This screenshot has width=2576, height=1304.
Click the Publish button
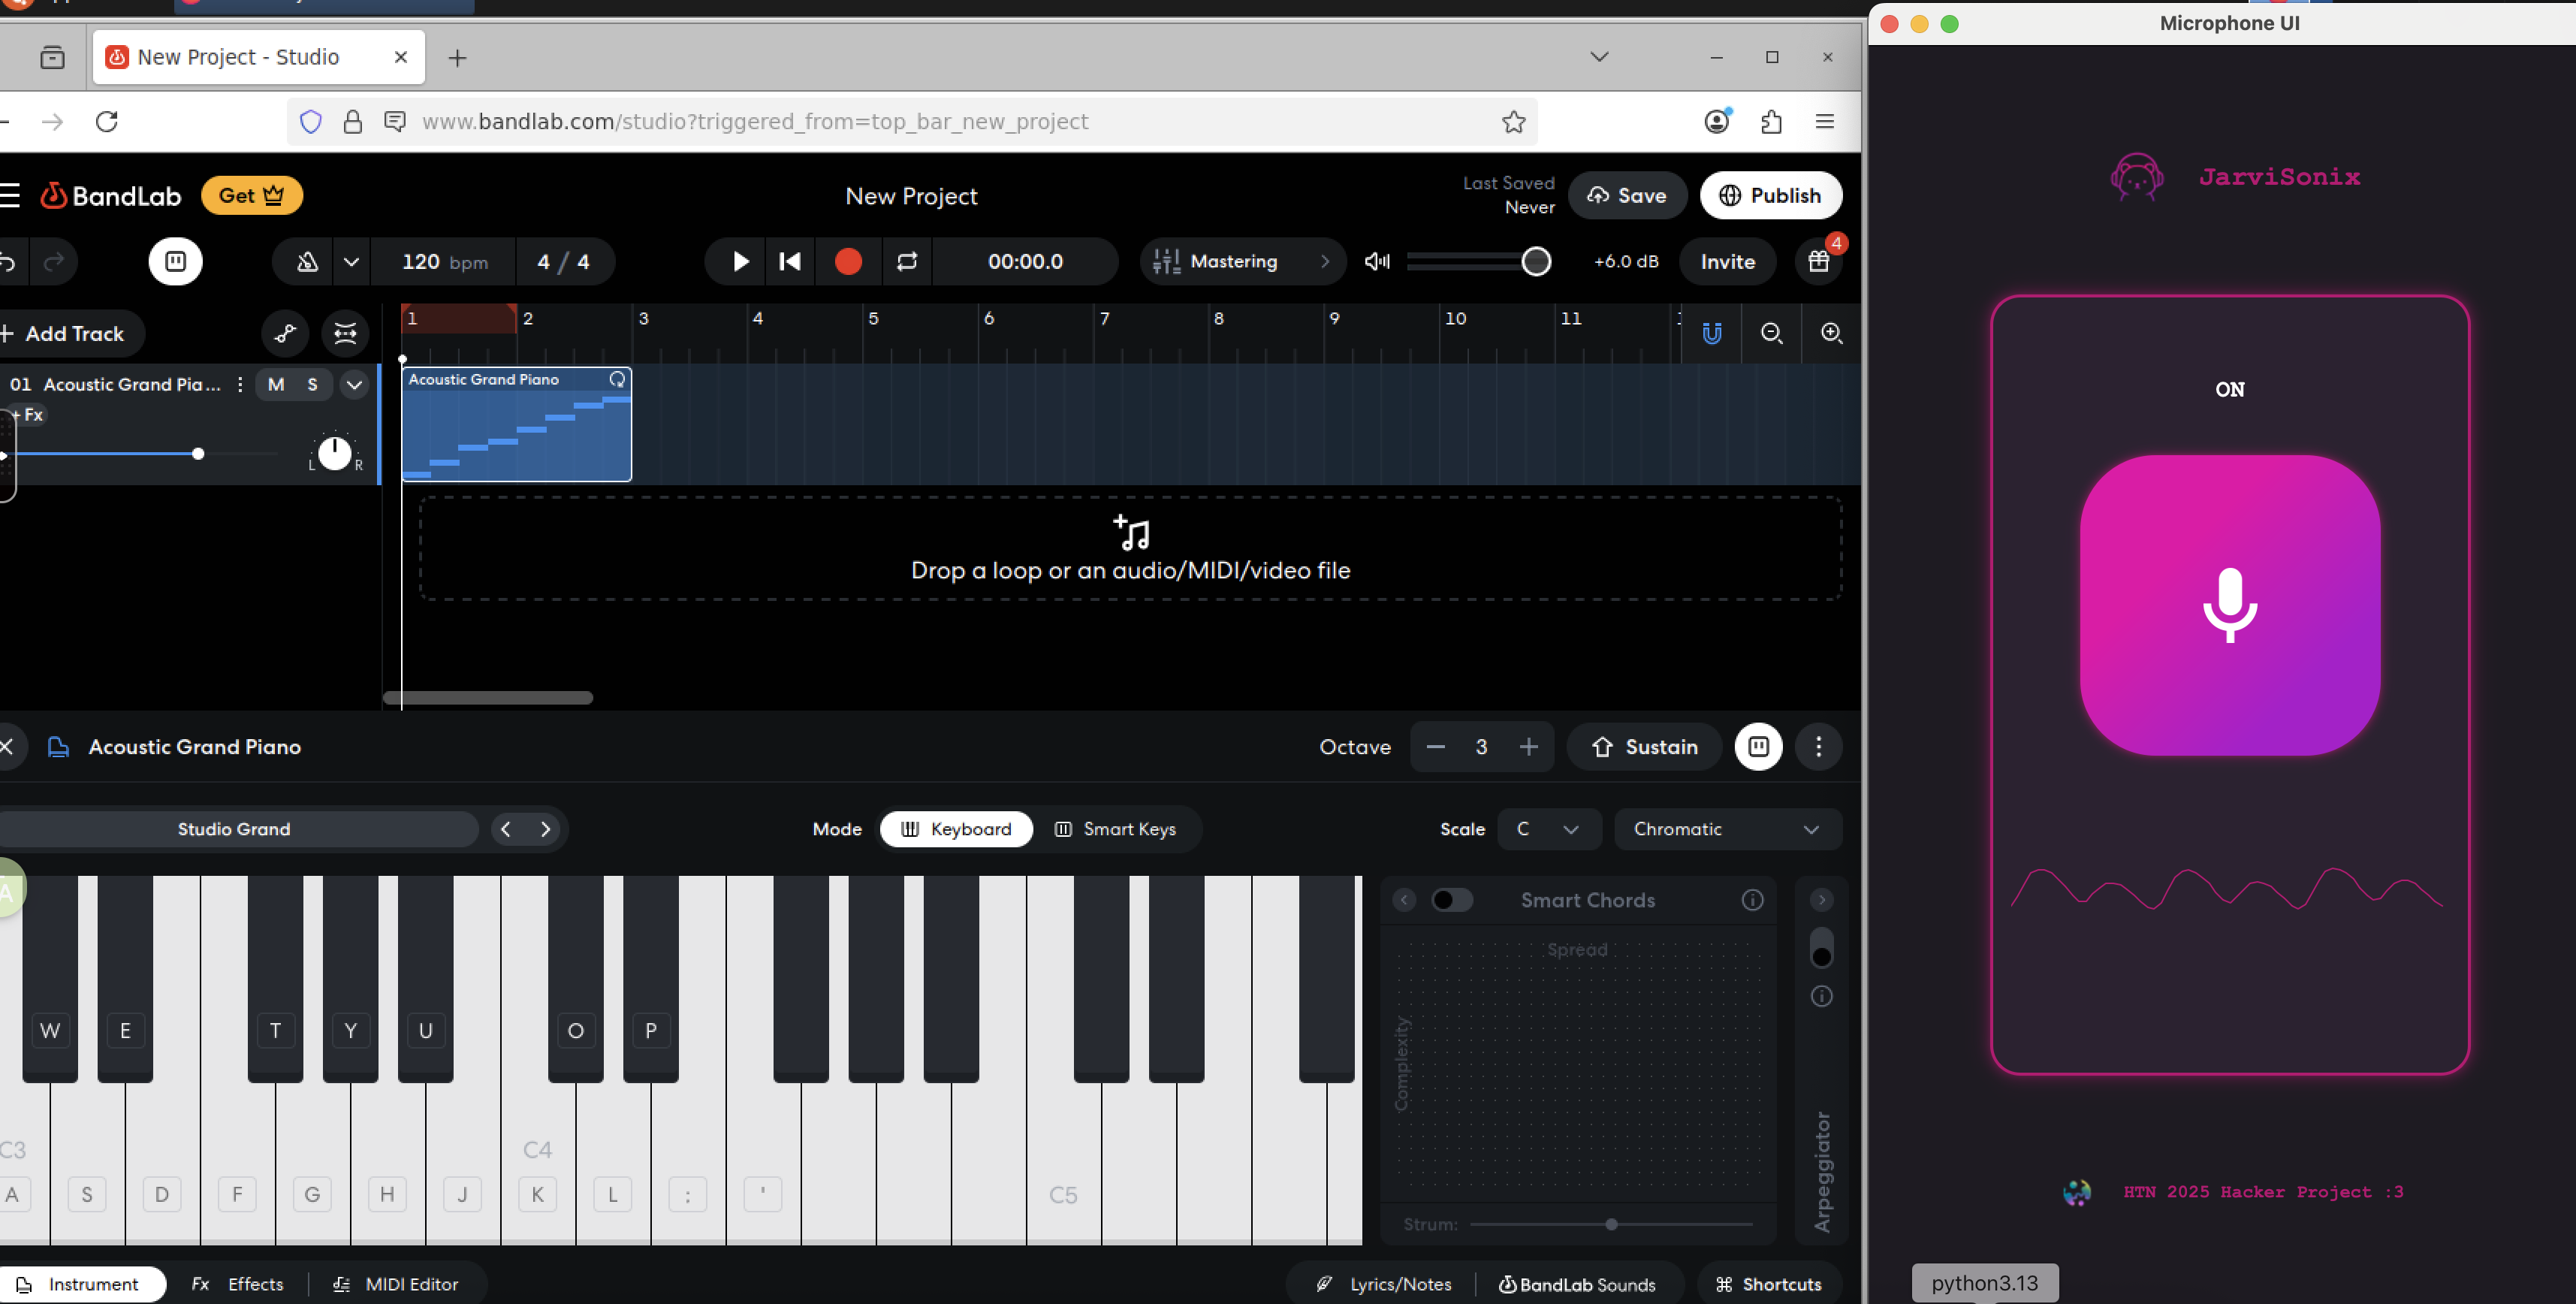coord(1770,196)
